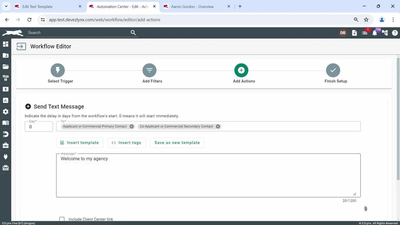This screenshot has height=225, width=400.
Task: Go to the Select Trigger step
Action: coord(58,71)
